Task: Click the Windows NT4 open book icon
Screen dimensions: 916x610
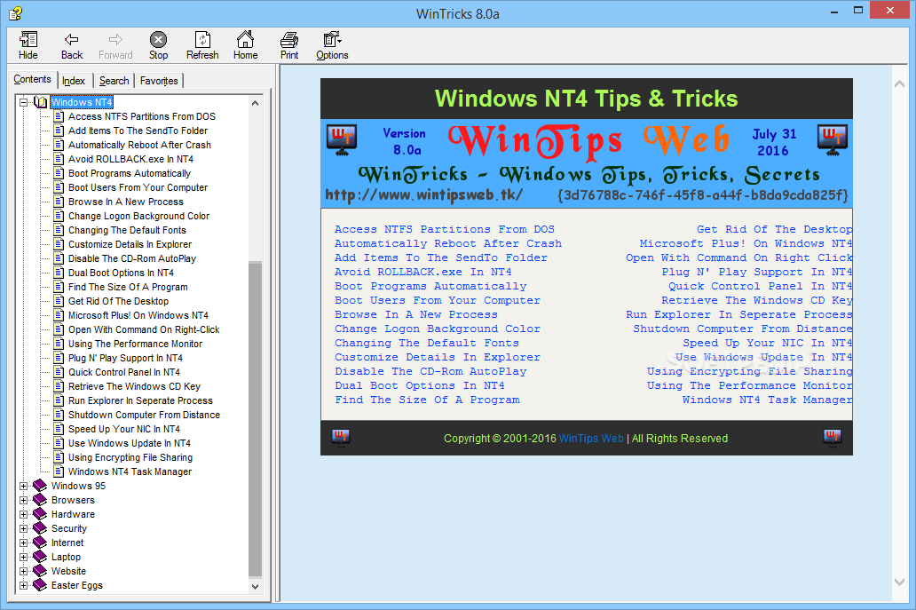Action: click(x=40, y=102)
